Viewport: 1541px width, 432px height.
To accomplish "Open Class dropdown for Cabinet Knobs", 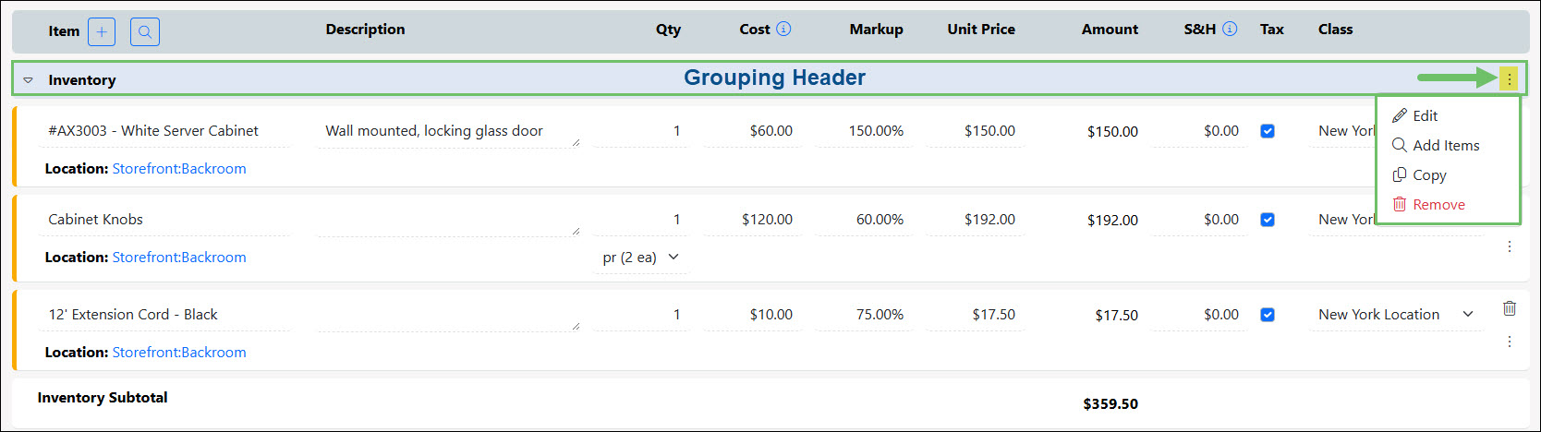I will tap(1342, 220).
